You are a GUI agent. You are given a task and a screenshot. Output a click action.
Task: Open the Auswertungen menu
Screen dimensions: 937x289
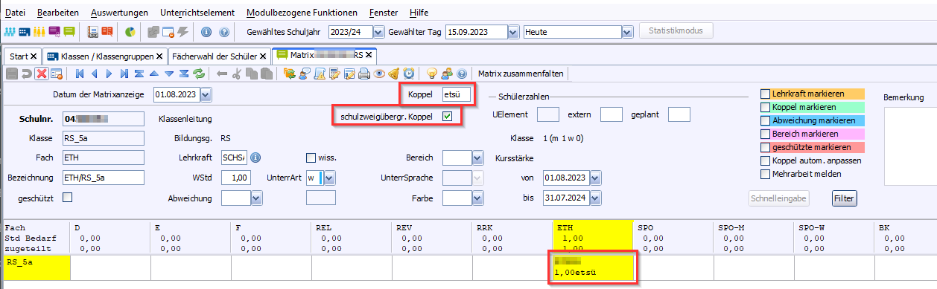click(x=119, y=13)
